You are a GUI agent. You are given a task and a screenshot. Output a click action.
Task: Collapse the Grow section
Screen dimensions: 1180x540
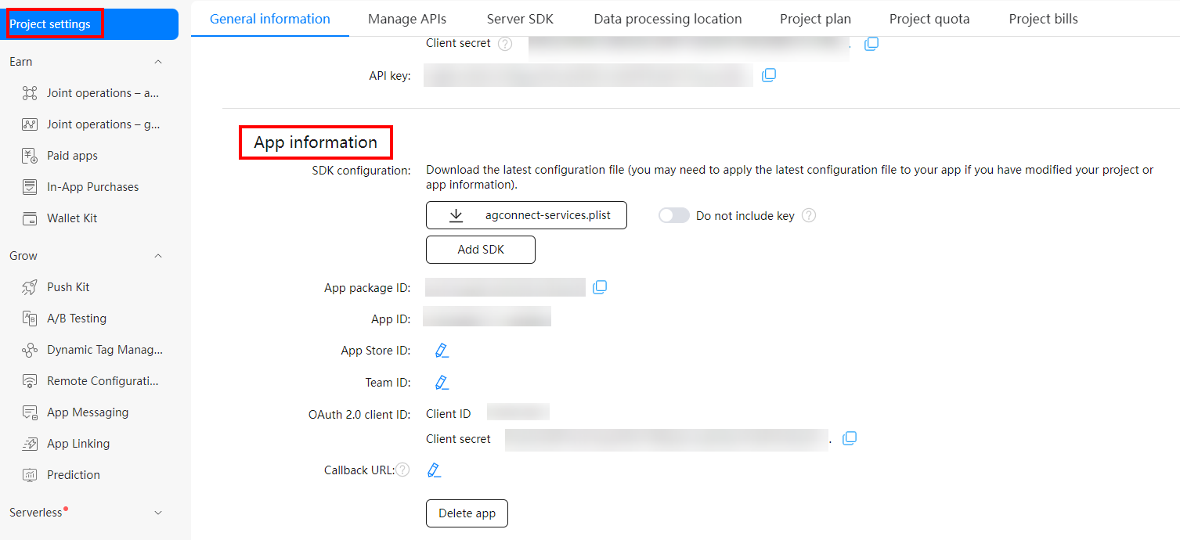(x=158, y=255)
